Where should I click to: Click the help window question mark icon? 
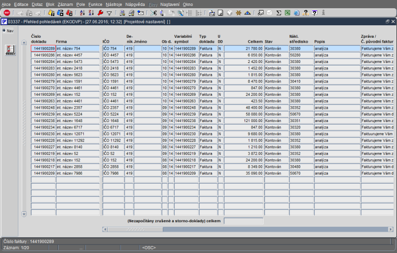[315, 13]
